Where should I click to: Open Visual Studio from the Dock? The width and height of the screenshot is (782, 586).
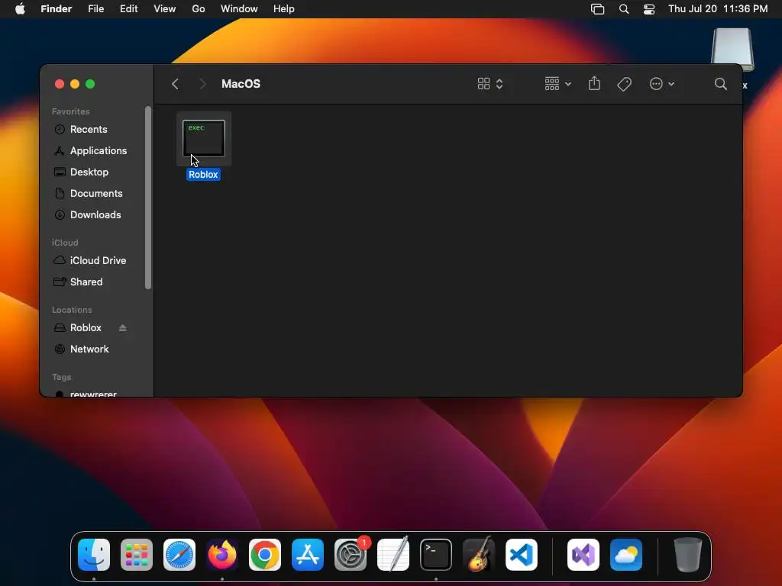tap(583, 555)
